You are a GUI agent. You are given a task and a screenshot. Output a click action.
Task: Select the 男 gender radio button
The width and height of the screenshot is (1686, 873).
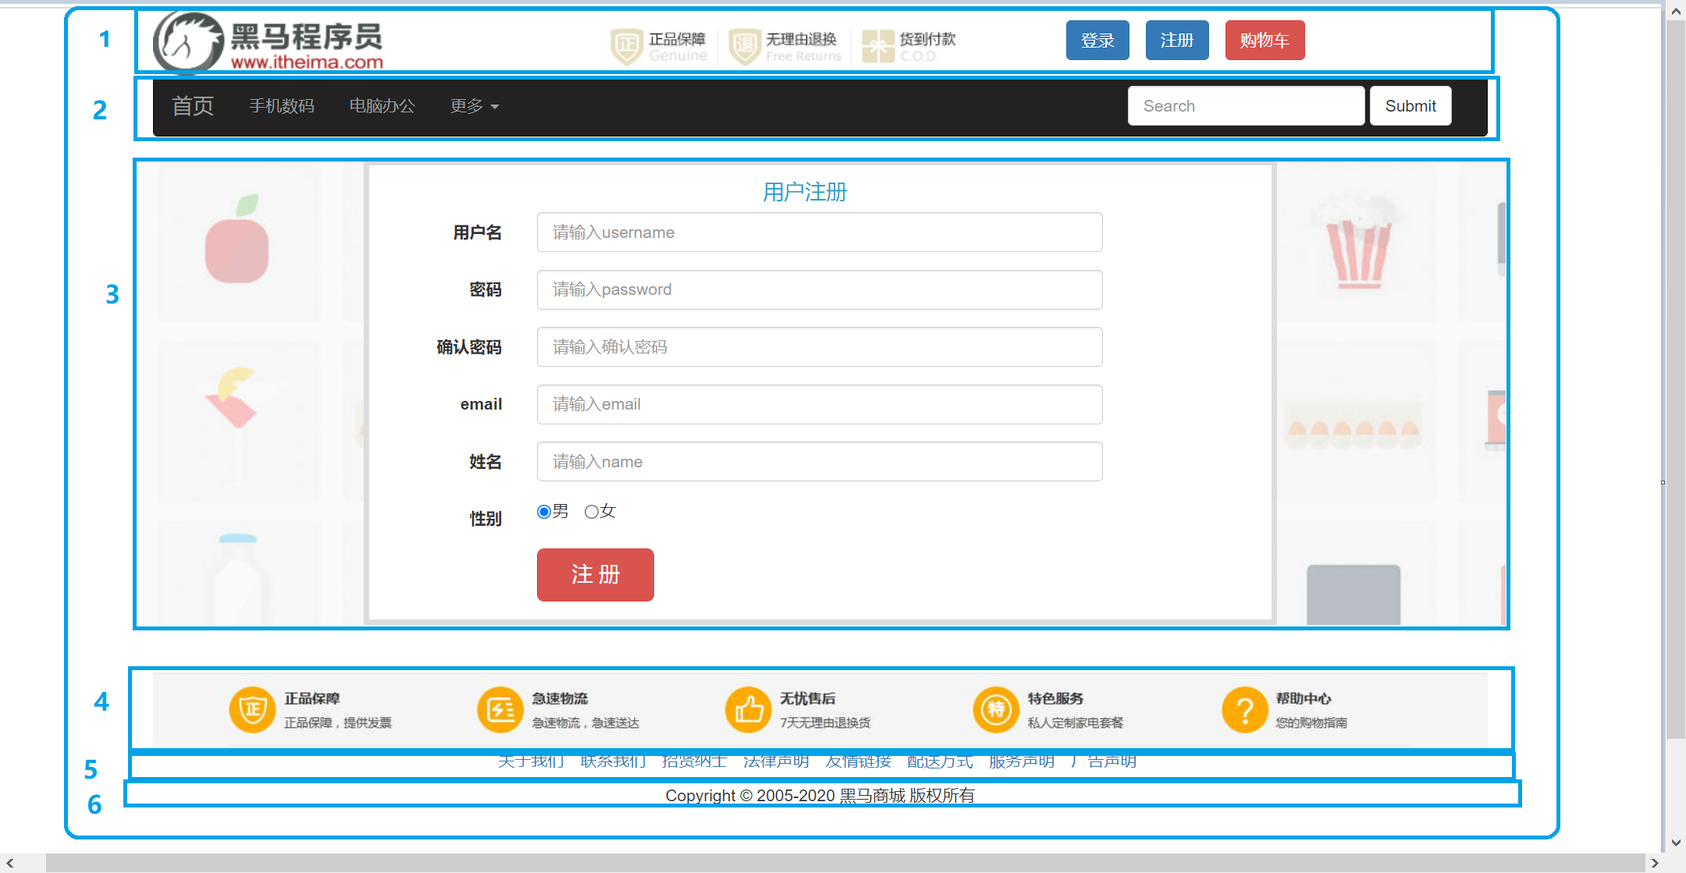(x=544, y=512)
